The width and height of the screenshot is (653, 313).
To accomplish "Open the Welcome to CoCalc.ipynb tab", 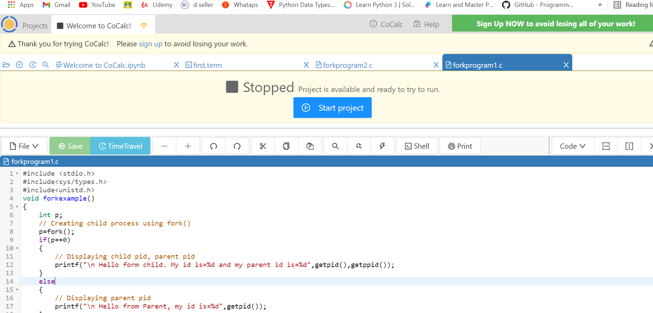I will coord(104,65).
